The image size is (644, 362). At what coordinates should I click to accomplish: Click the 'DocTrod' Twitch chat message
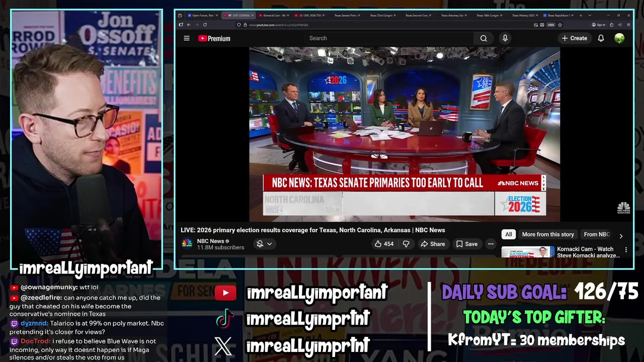(83, 349)
